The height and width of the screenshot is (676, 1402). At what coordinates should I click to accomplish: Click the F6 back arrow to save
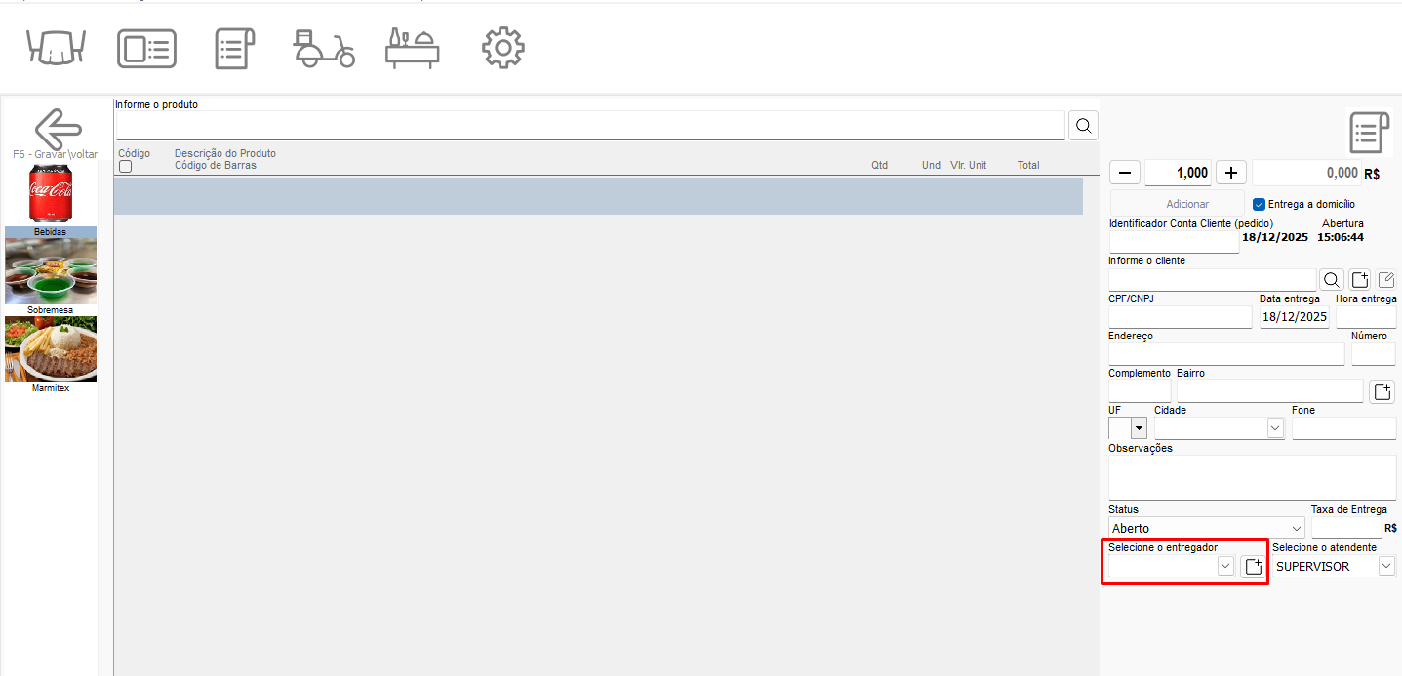point(58,128)
